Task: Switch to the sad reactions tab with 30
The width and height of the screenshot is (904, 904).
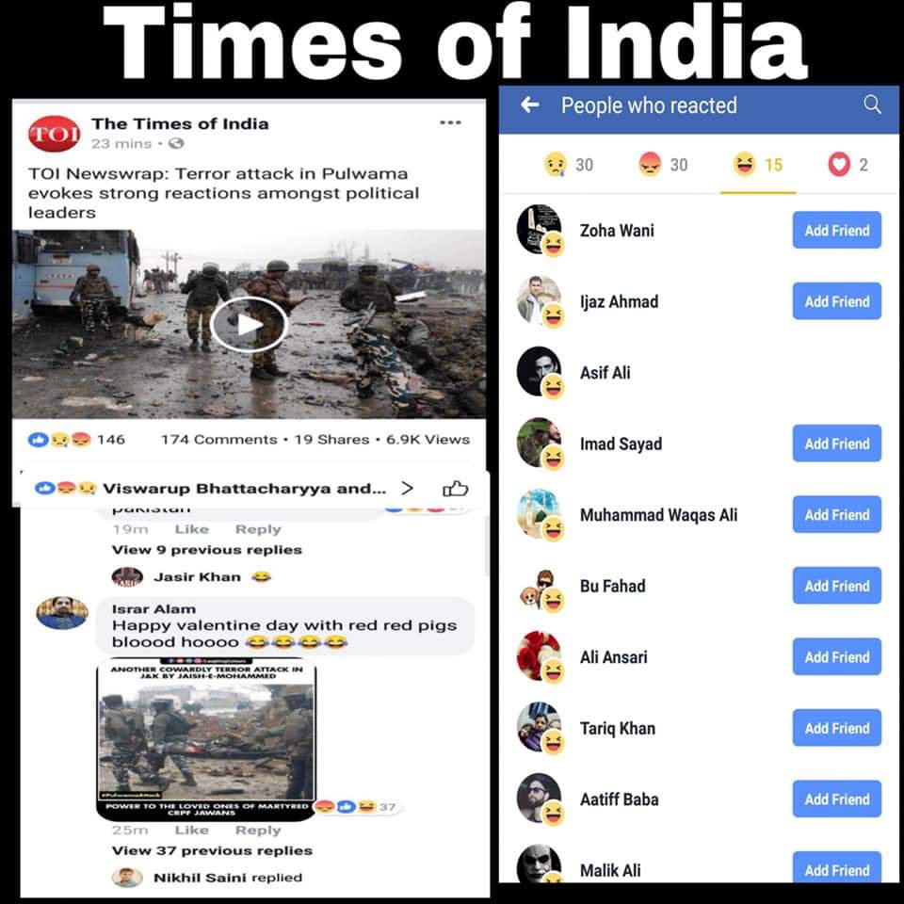Action: click(569, 165)
